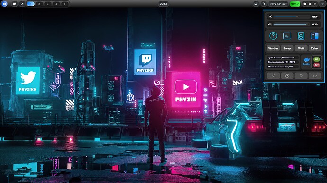Open the system monitor pulse icon
Image resolution: width=327 pixels, height=183 pixels.
click(x=287, y=36)
